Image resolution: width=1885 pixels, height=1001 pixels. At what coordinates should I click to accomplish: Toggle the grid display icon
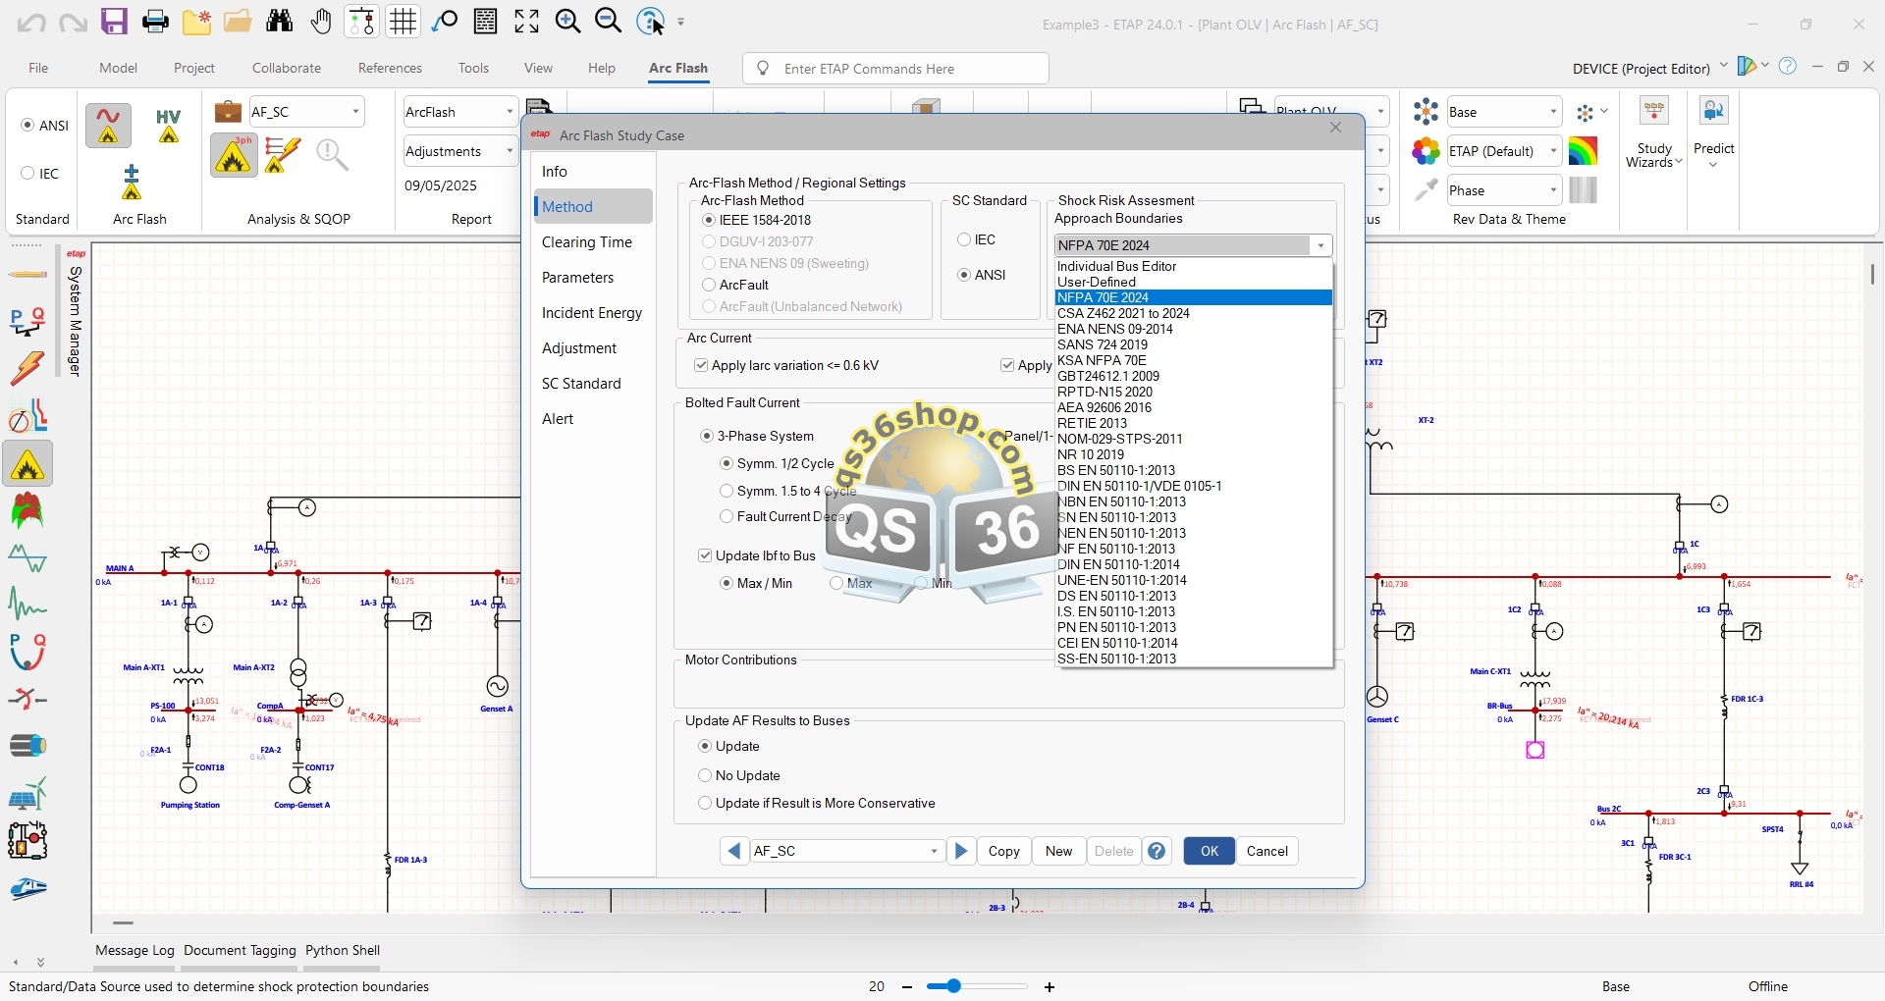coord(403,22)
